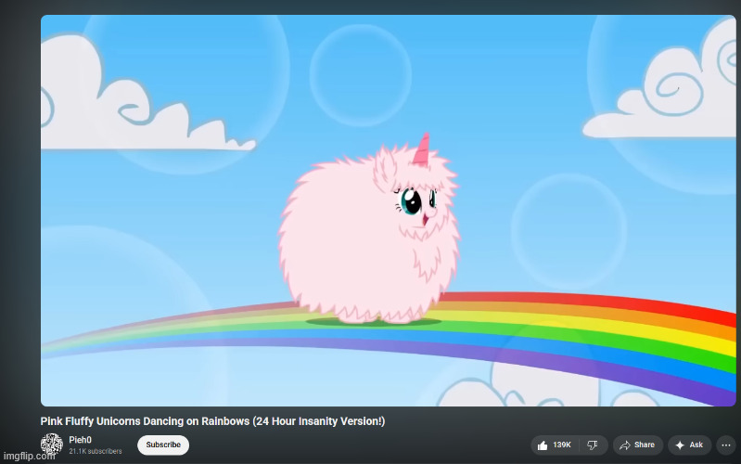The image size is (741, 464).
Task: Open the Pieh0 channel avatar
Action: 52,445
